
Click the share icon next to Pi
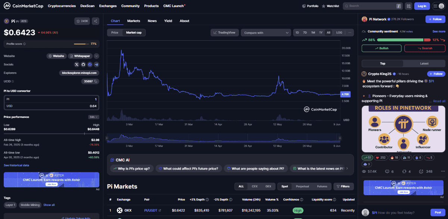(96, 21)
